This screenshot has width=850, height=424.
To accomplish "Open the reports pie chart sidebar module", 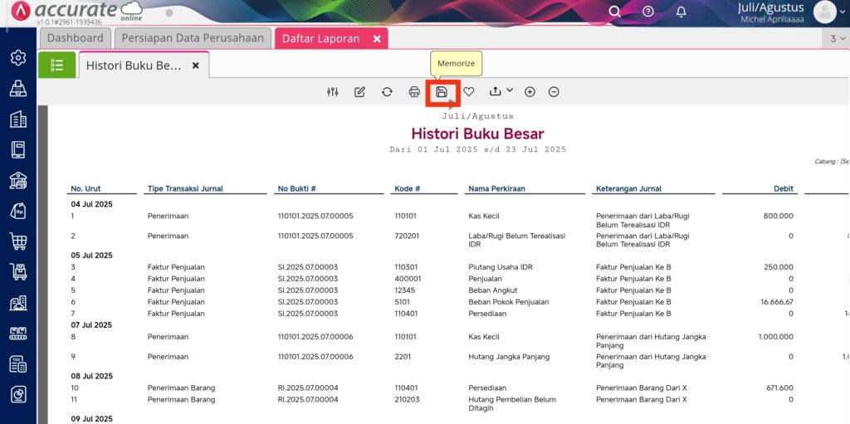I will (x=18, y=395).
